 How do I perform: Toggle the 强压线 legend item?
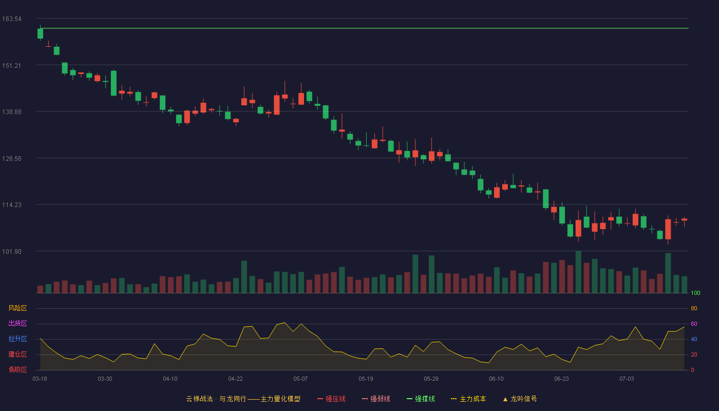pos(331,399)
